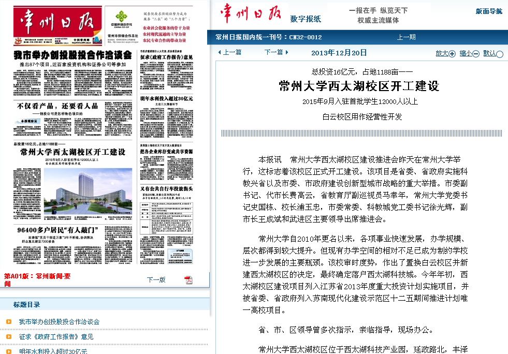Click headline 征求《政府工作报告》意见 on page thumbnail
Image resolution: width=508 pixels, height=354 pixels.
tap(167, 57)
